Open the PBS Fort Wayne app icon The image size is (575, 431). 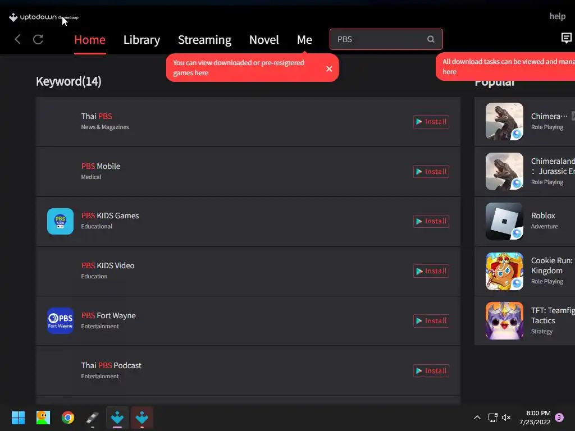click(x=60, y=320)
